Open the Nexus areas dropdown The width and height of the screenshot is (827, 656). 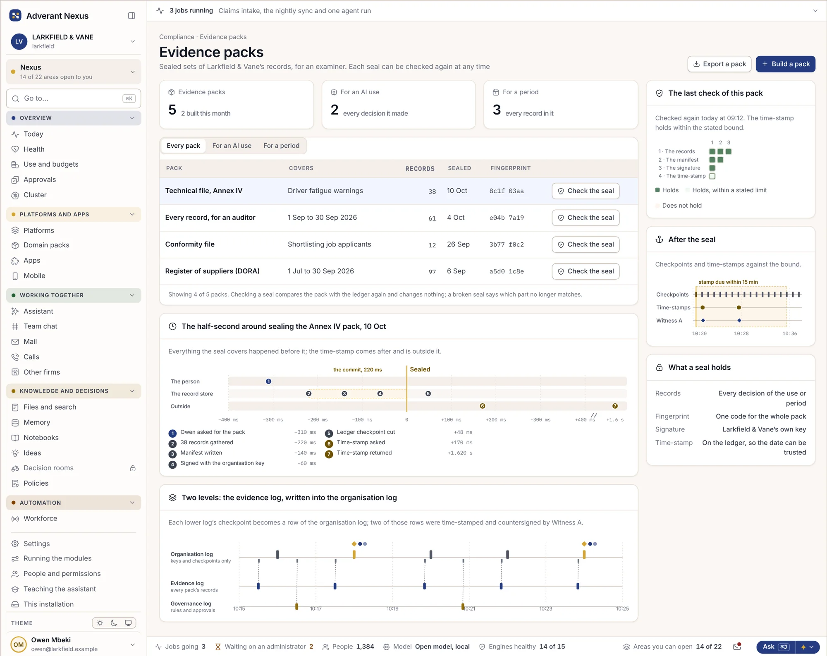pos(74,72)
